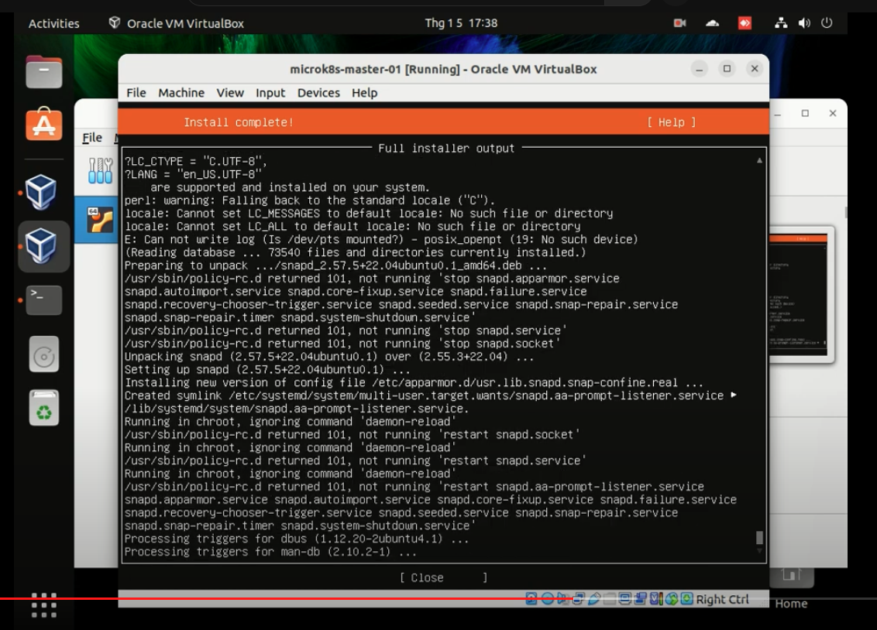Select the display settings status icon
The width and height of the screenshot is (877, 630).
click(x=623, y=598)
